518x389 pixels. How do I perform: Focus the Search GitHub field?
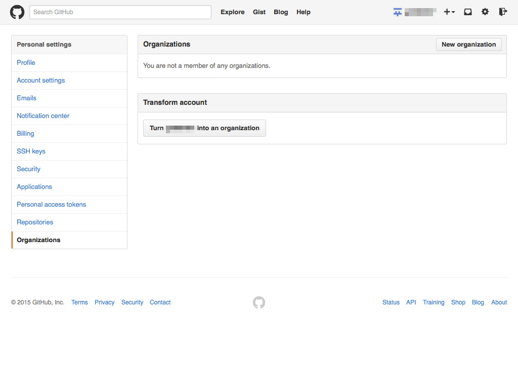pyautogui.click(x=120, y=12)
